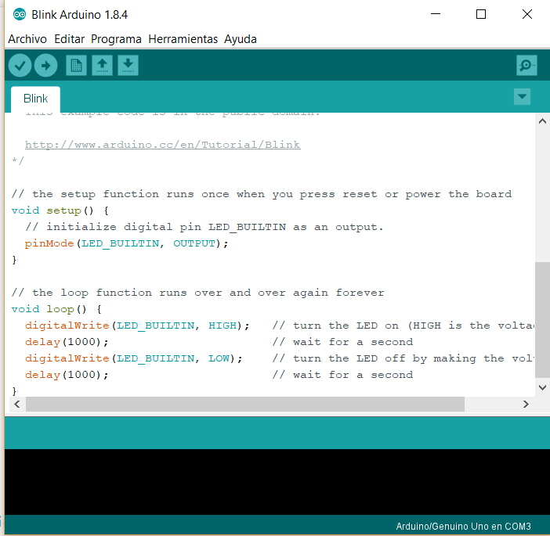Click the horizontal scrollbar left arrow

coord(16,405)
